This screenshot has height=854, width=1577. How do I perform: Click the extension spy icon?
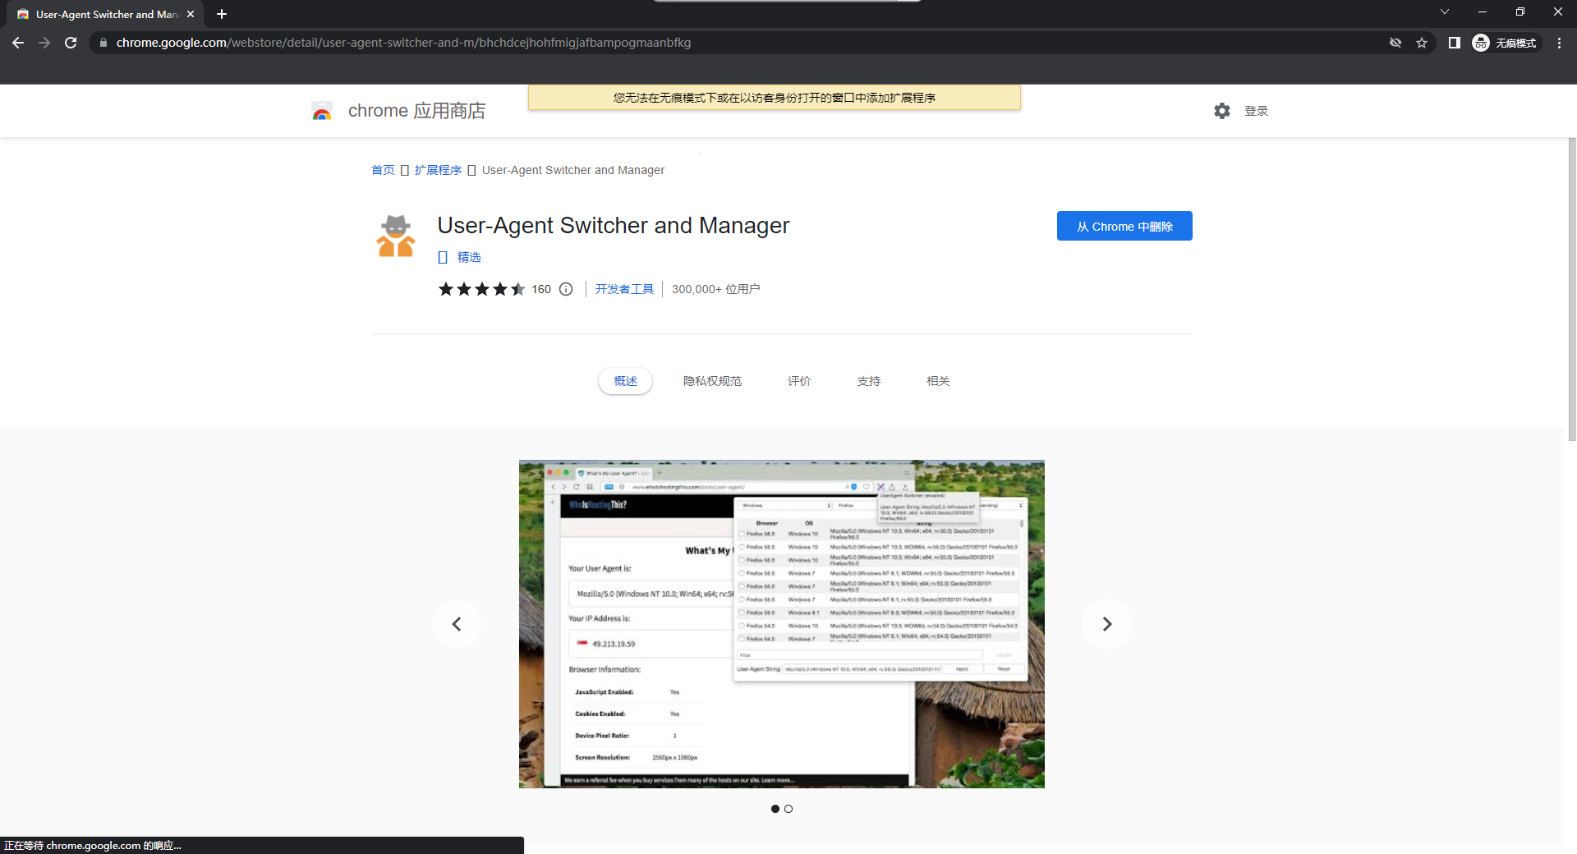pos(396,236)
